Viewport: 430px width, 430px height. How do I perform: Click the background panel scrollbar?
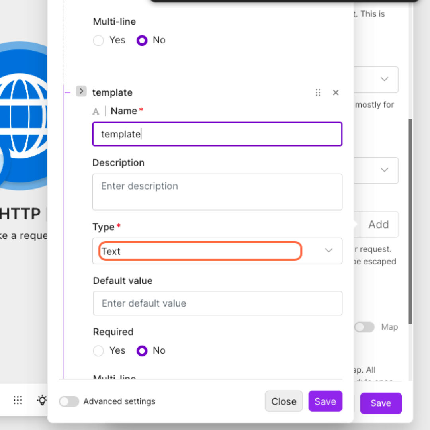(x=410, y=222)
